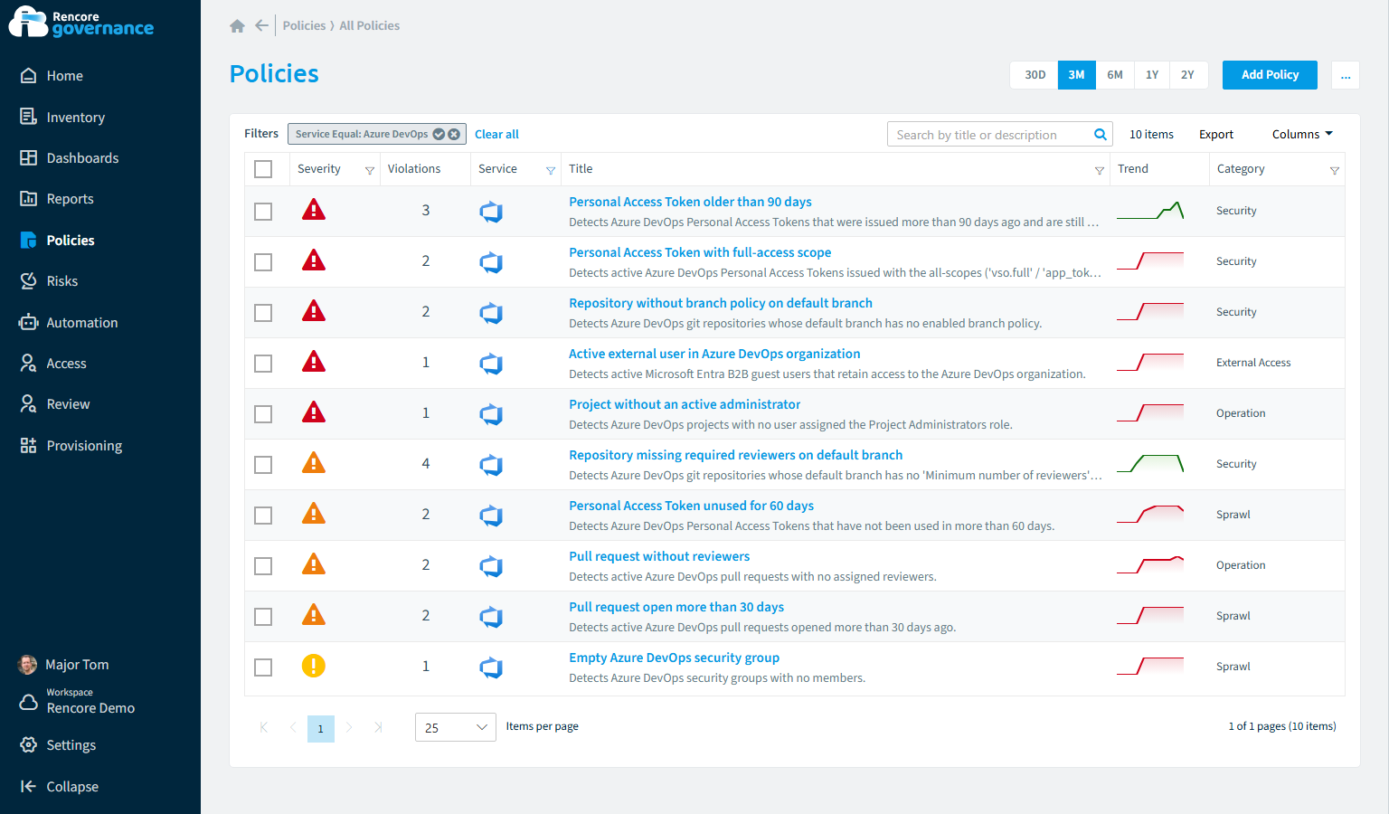Check the Empty Azure DevOps security group row
Screen dimensions: 1389x814
[x=263, y=667]
